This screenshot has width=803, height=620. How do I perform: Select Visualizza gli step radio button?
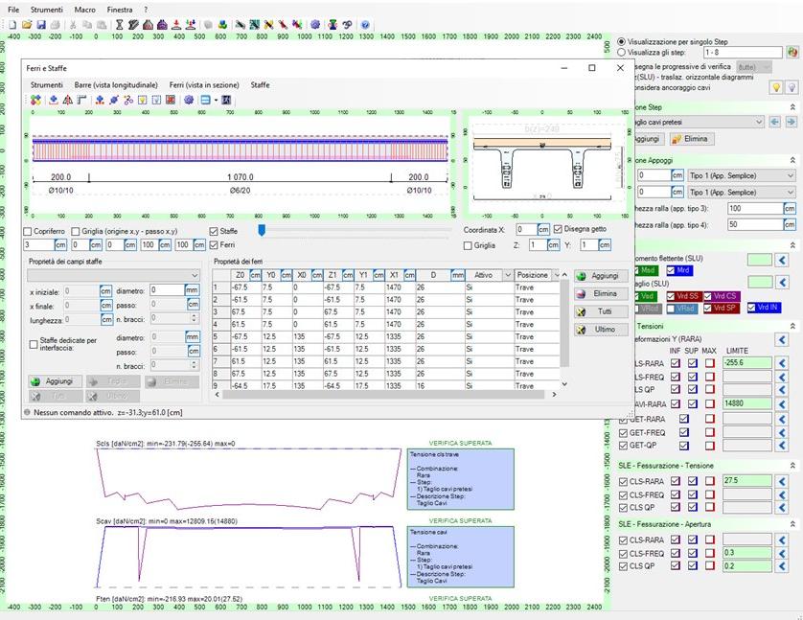point(622,54)
